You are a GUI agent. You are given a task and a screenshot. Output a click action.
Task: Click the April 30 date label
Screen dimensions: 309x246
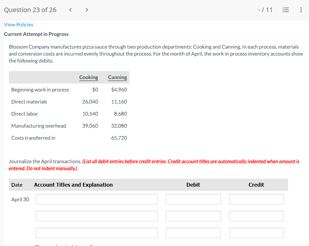pyautogui.click(x=20, y=199)
